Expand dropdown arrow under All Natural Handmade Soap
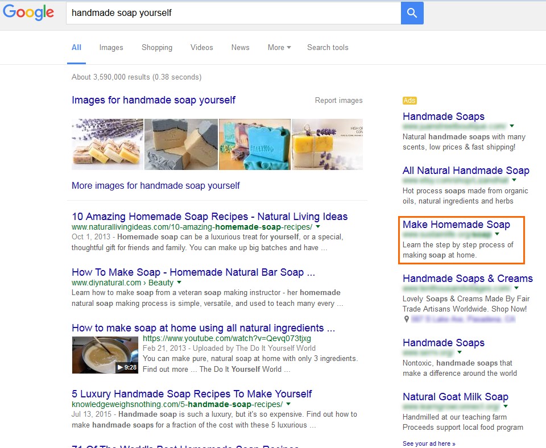The height and width of the screenshot is (448, 546). tap(514, 180)
